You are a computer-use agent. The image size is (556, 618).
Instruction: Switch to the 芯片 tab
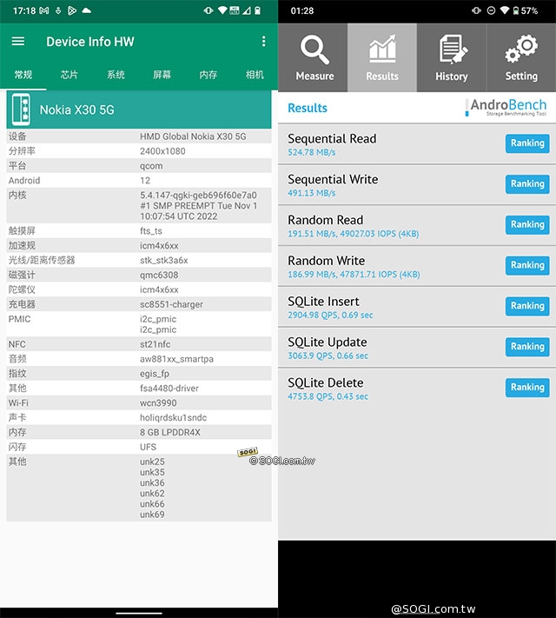coord(69,75)
